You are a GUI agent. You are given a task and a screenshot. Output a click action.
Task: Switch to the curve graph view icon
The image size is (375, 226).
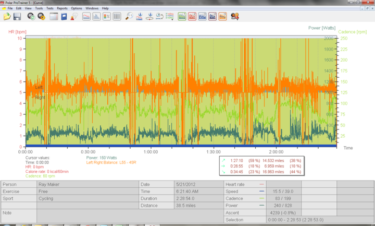(86, 17)
